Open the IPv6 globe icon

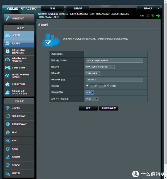(8, 132)
